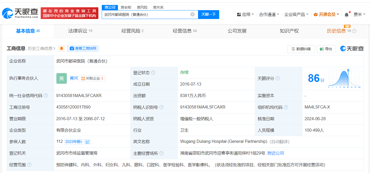370x173 pixels.
Task: Open the 合作通道 dropdown
Action: pyautogui.click(x=269, y=15)
